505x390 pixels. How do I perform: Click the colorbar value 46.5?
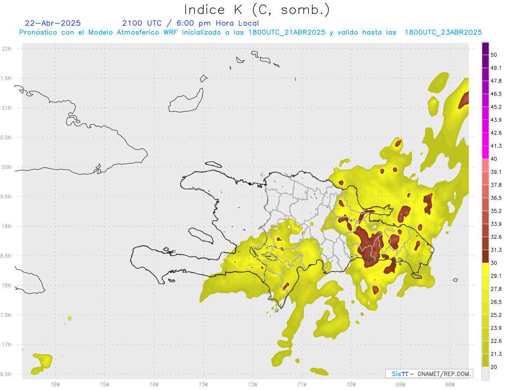tap(496, 94)
